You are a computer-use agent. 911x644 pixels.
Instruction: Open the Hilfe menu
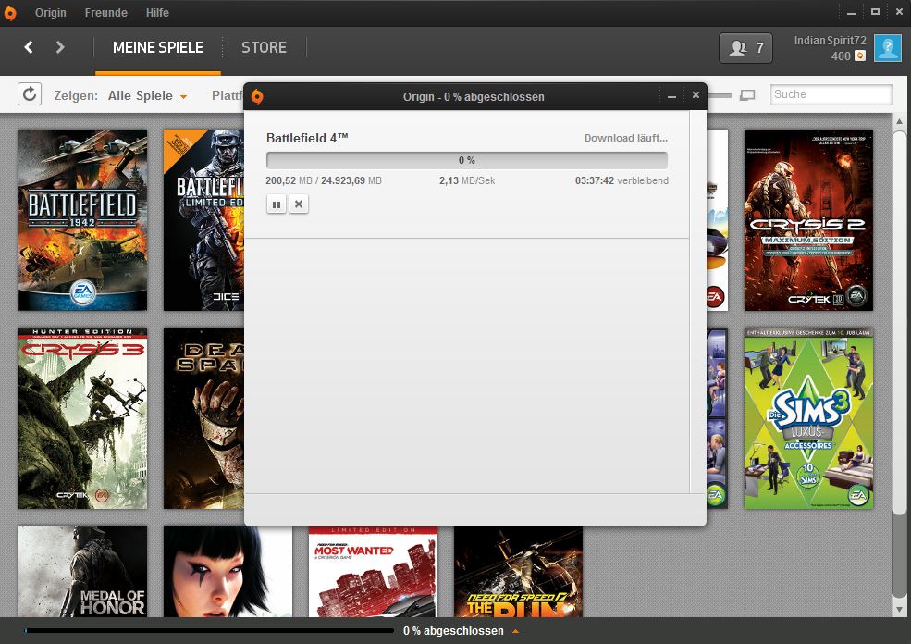coord(157,12)
